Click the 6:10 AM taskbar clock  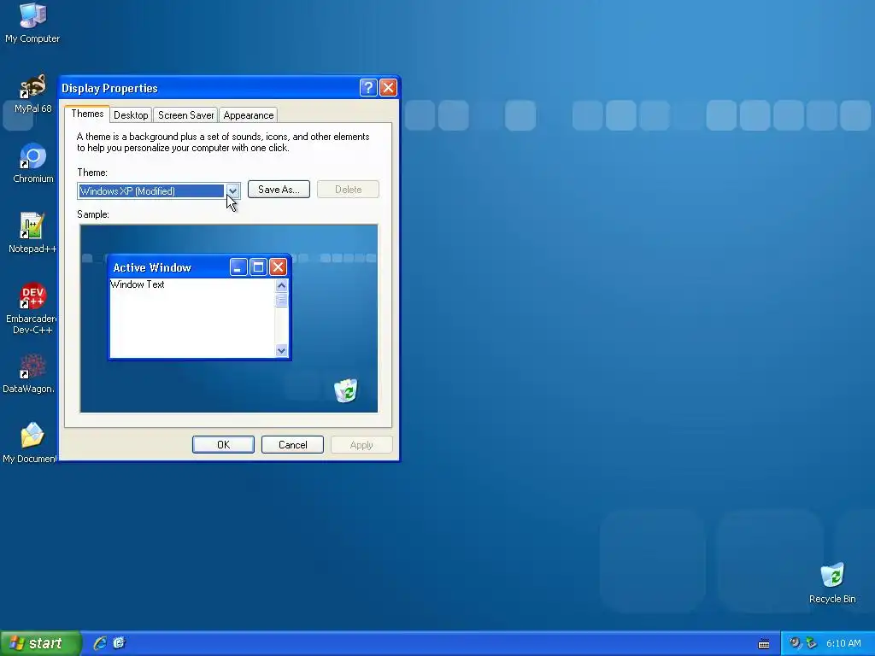pyautogui.click(x=843, y=643)
